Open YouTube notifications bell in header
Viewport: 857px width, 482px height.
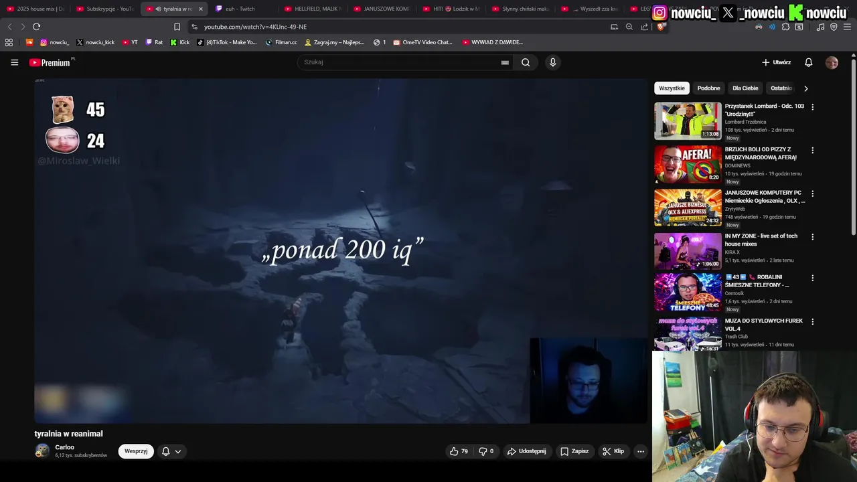[x=808, y=62]
